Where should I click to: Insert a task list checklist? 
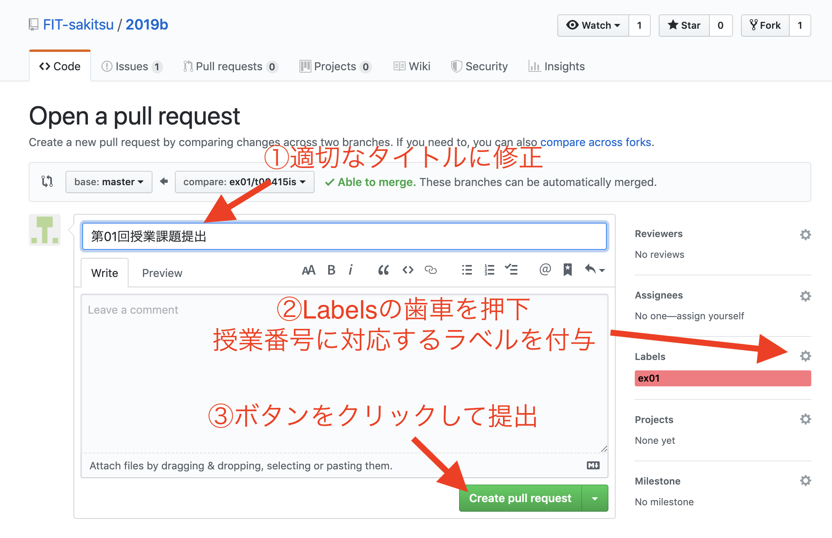pos(512,270)
